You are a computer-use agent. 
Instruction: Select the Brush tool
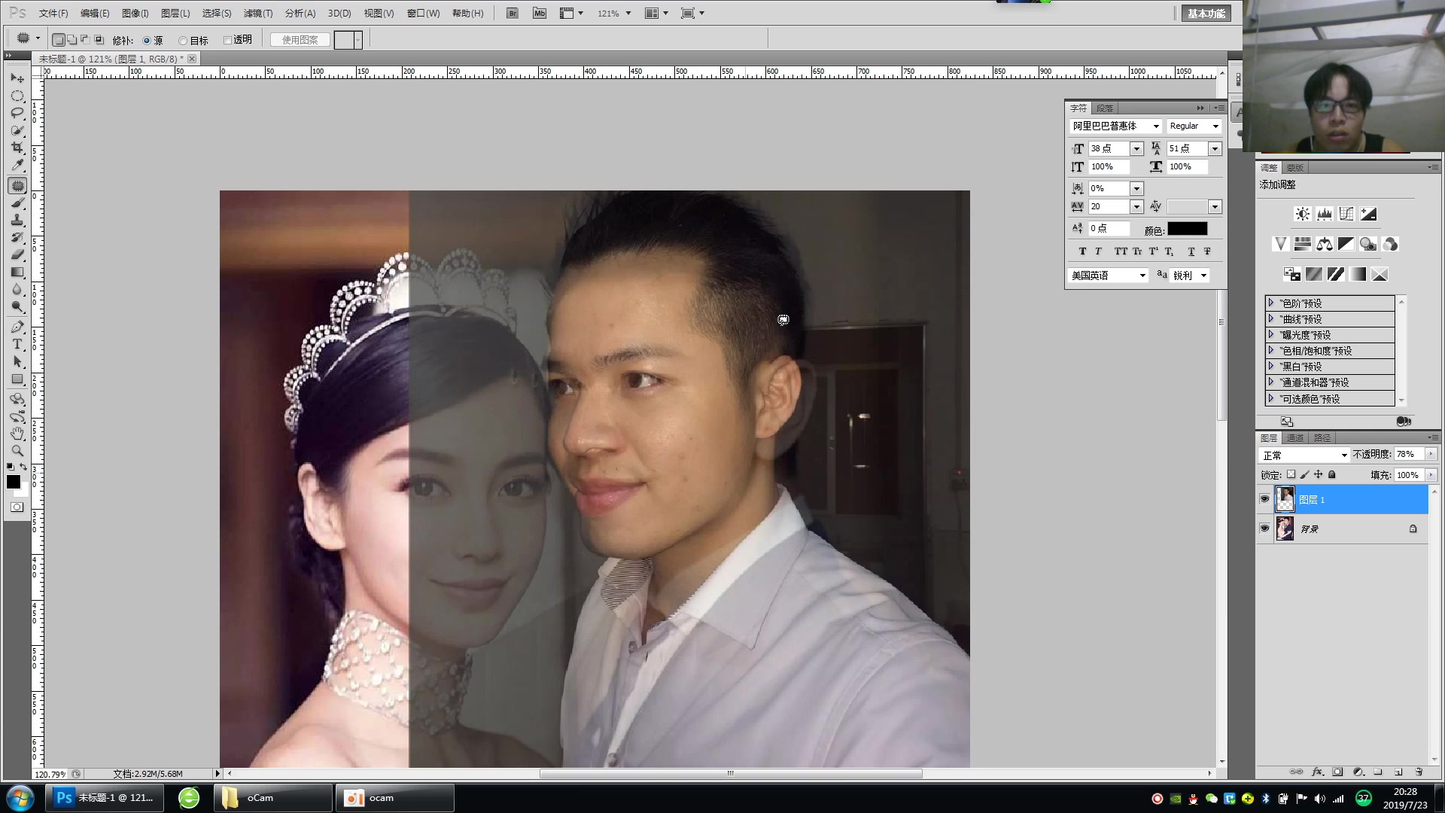[17, 203]
